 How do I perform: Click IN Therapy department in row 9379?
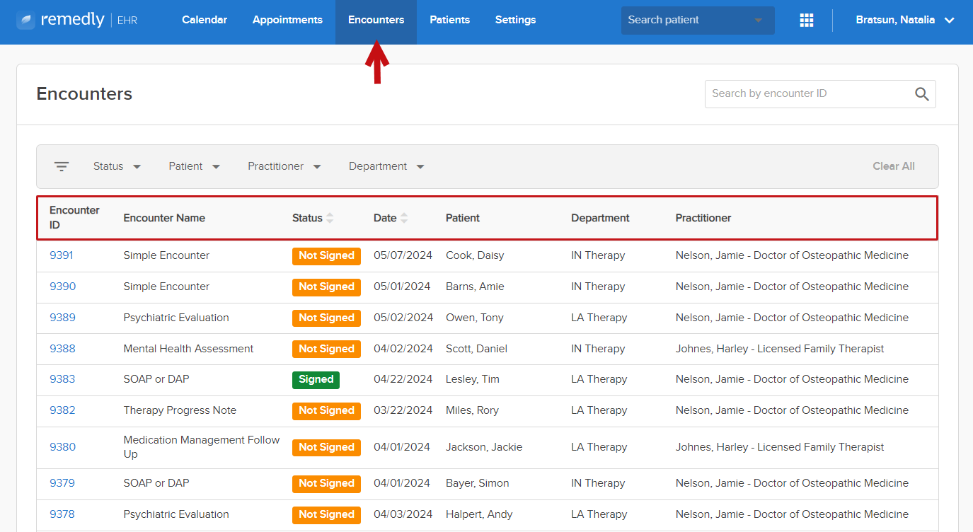pos(598,483)
